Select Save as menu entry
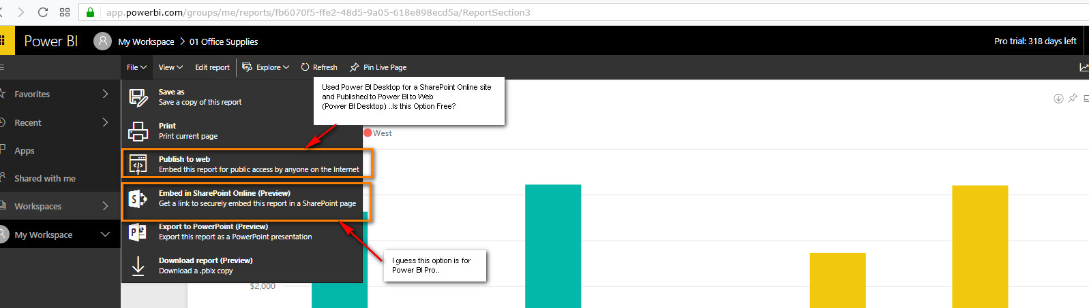The height and width of the screenshot is (308, 1089). [241, 97]
